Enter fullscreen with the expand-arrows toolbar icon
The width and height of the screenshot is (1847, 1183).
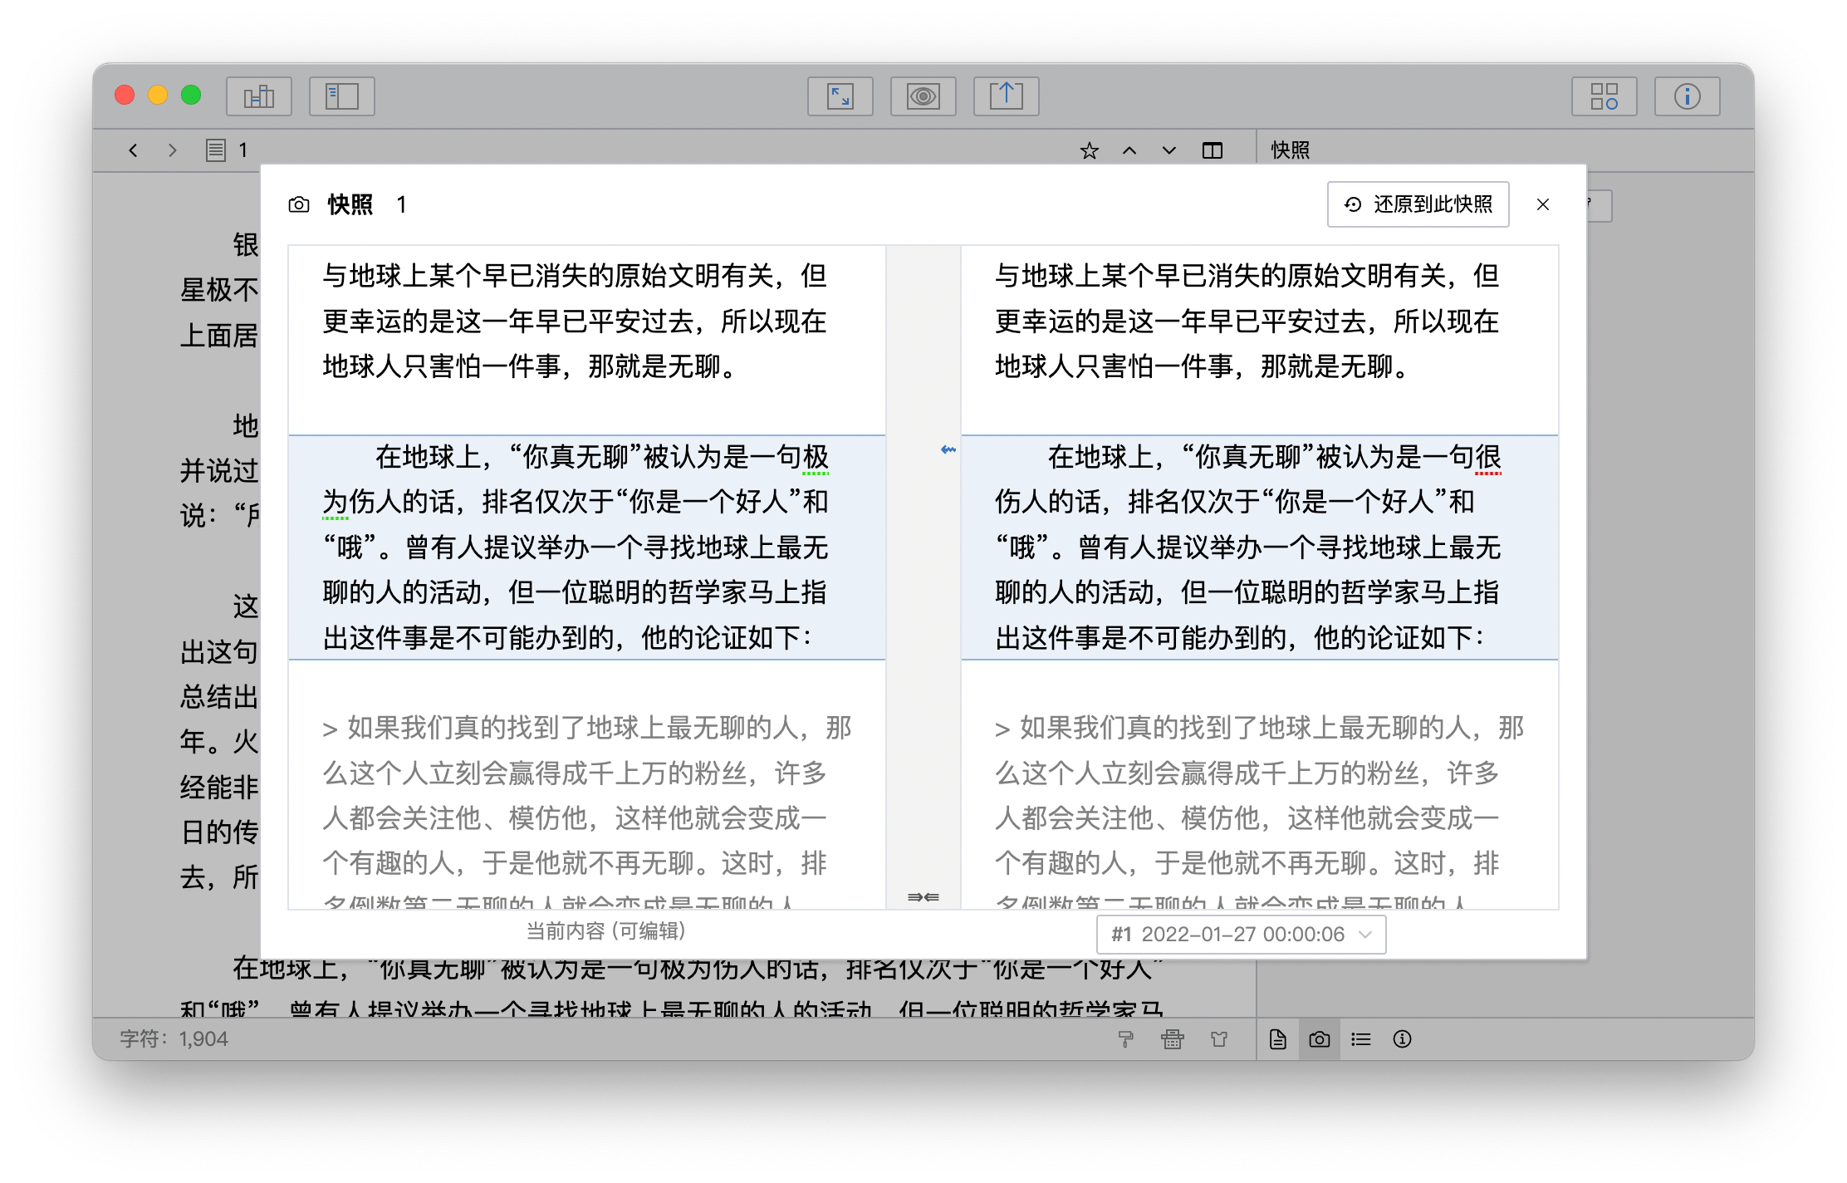point(840,96)
